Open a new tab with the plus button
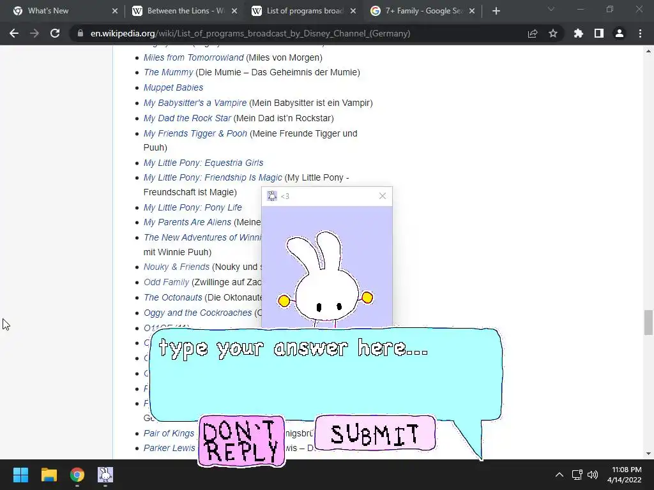The image size is (654, 490). click(496, 11)
